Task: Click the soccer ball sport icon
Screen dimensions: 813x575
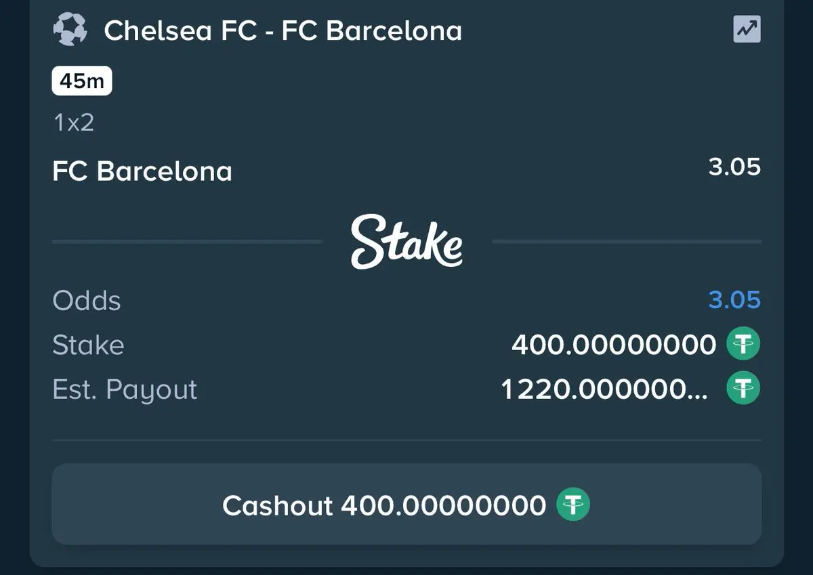Action: coord(70,30)
